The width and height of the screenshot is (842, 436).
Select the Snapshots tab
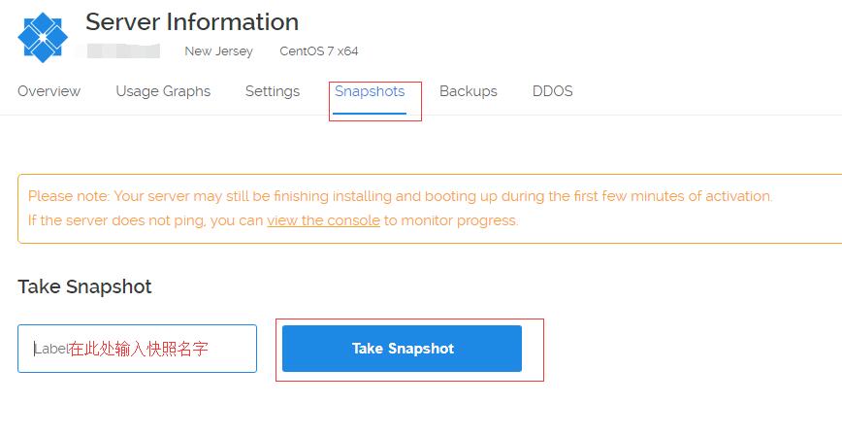370,91
